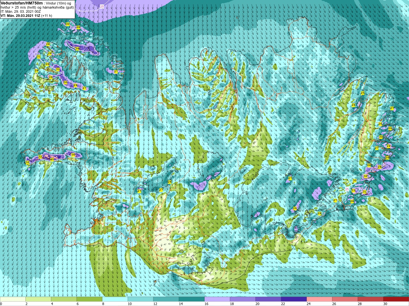
Task: Click the yellow gust label 34
Action: [77, 48]
